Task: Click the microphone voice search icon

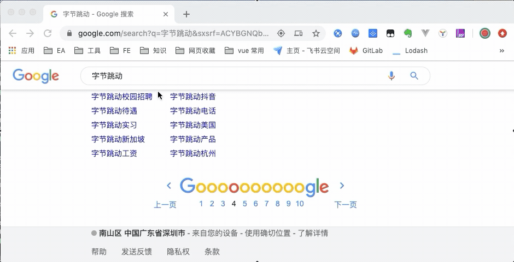Action: 391,76
